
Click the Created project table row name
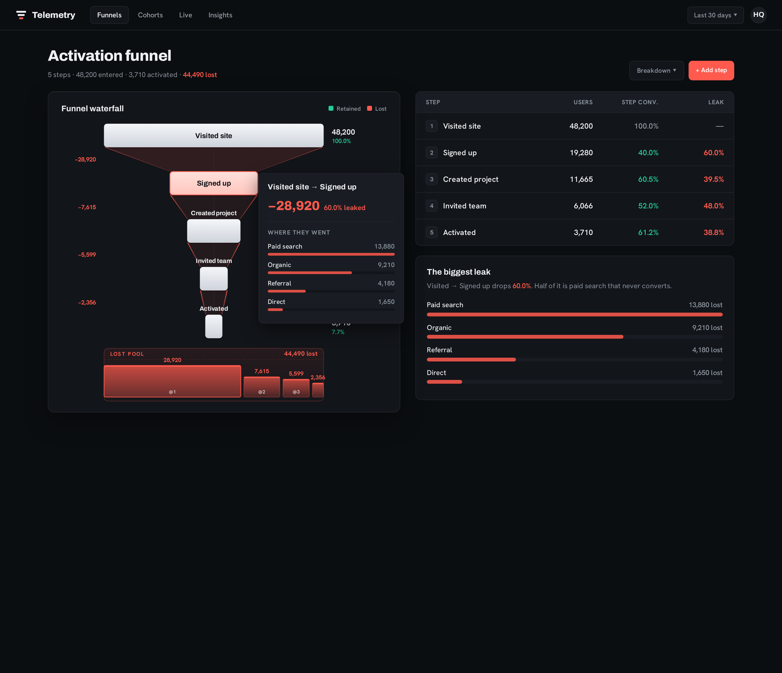tap(471, 179)
